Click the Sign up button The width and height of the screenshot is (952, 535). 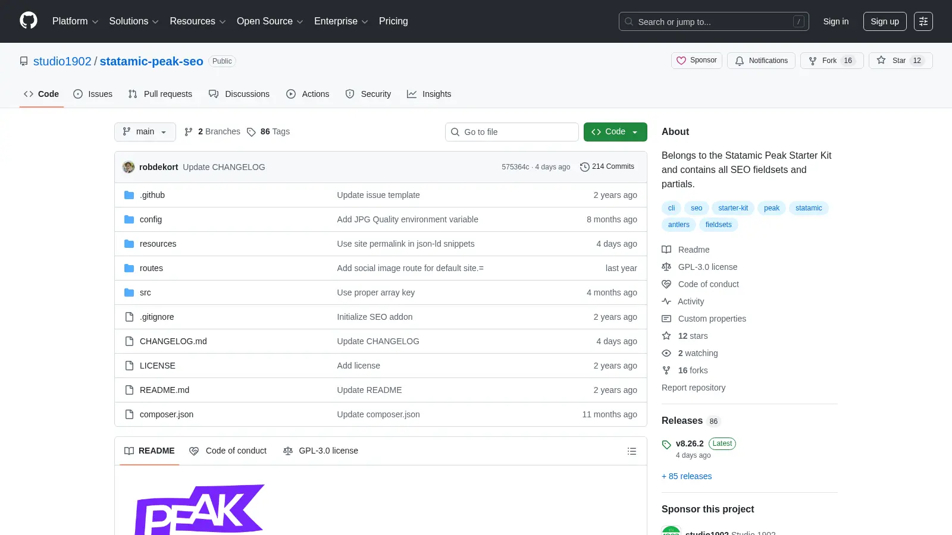click(885, 21)
